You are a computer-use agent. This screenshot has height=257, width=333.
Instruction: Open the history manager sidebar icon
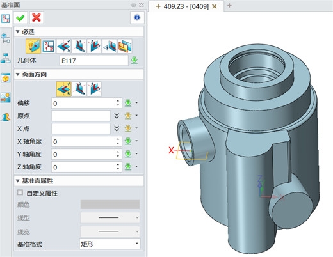point(5,38)
